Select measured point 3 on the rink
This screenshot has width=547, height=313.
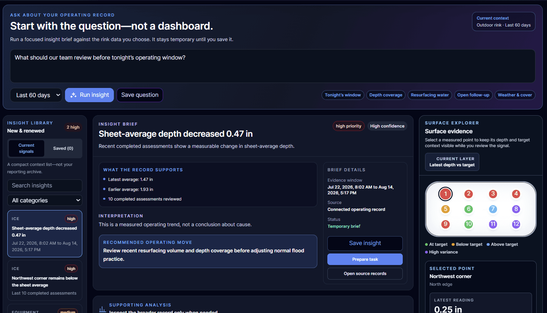click(493, 194)
